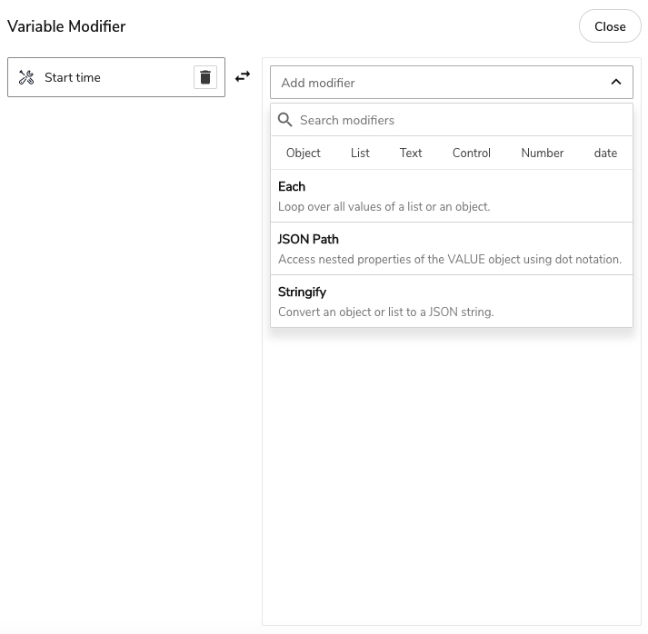
Task: Pick the date category tab
Action: [x=605, y=154]
